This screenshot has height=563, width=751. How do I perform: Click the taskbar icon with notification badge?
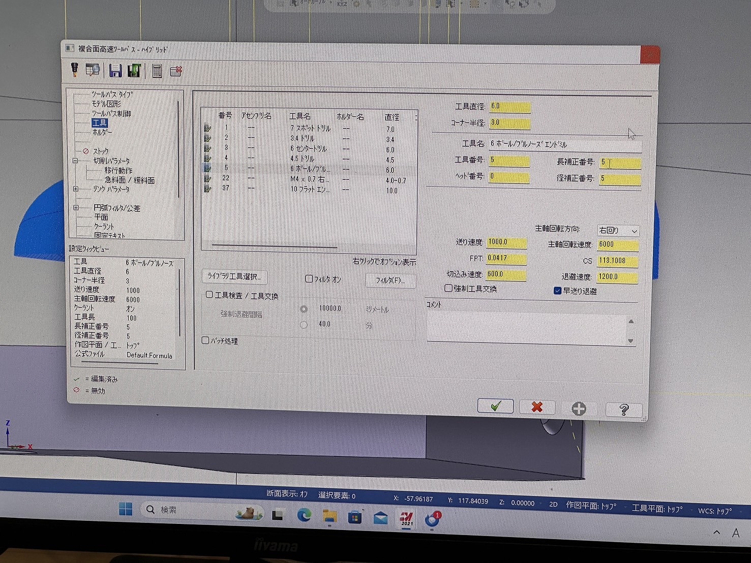433,520
